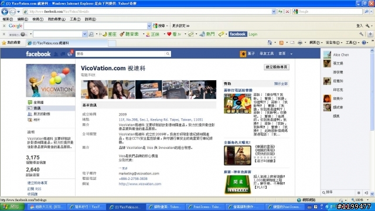Click the Login link on Yahoo toolbar
The width and height of the screenshot is (375, 211).
253,34
